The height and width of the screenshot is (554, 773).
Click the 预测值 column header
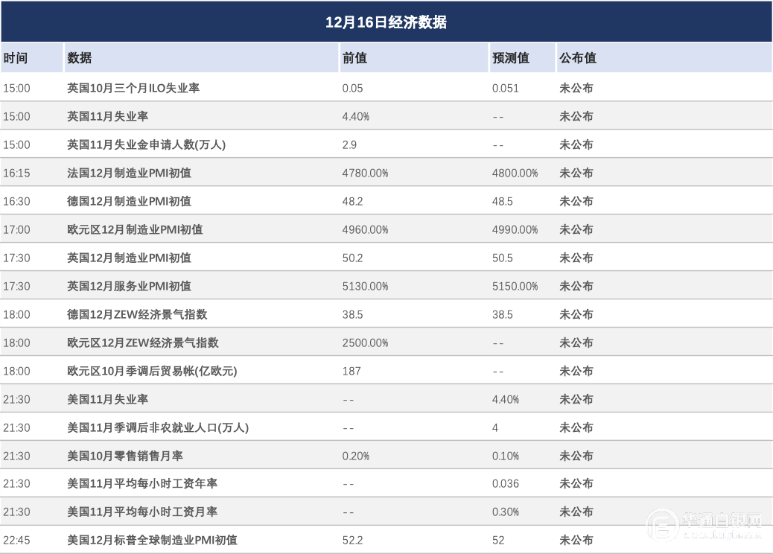pyautogui.click(x=511, y=58)
